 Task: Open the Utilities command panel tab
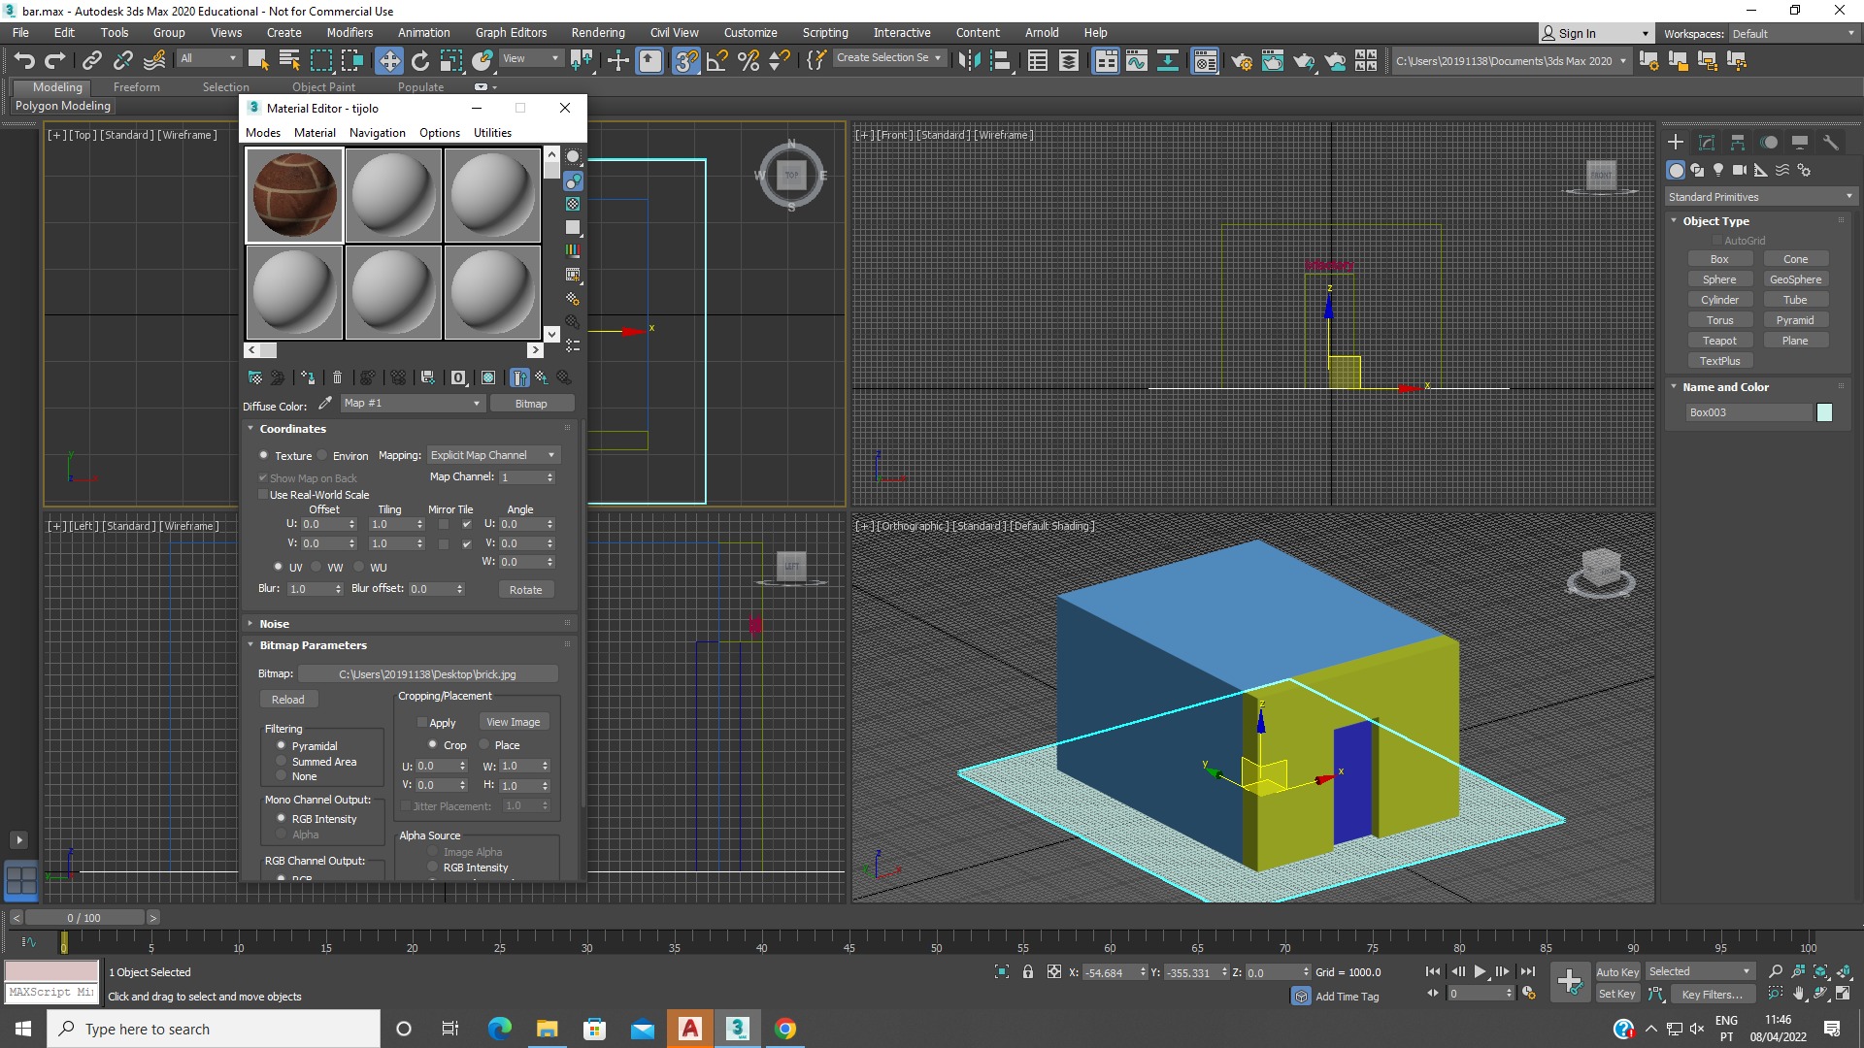[1831, 142]
